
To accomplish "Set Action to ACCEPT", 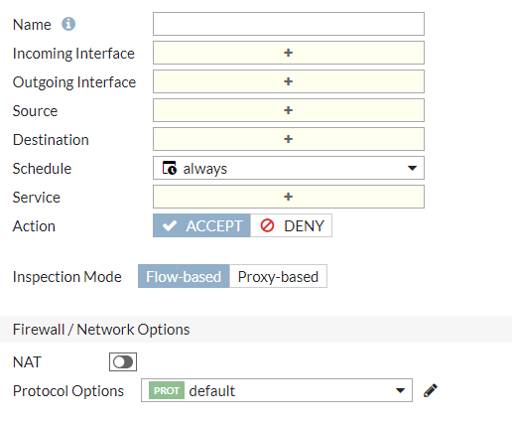I will pos(201,225).
